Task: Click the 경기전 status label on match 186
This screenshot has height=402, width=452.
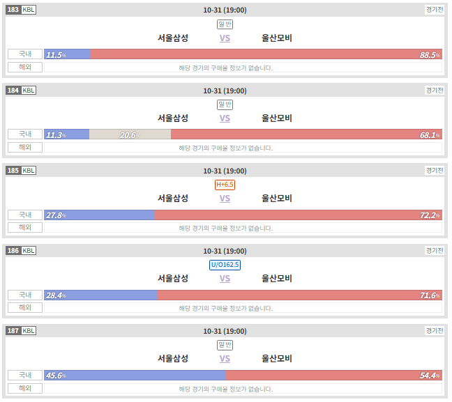Action: (x=435, y=251)
